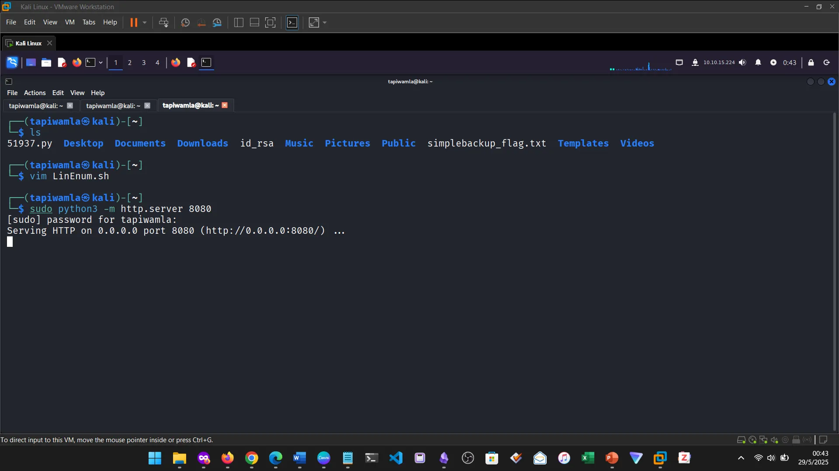Switch to the second tapiwamla@kali terminal tab
Viewport: 839px width, 471px height.
click(113, 106)
